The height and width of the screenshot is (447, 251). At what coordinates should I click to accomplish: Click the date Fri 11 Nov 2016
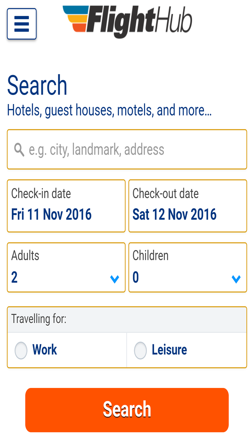[51, 214]
